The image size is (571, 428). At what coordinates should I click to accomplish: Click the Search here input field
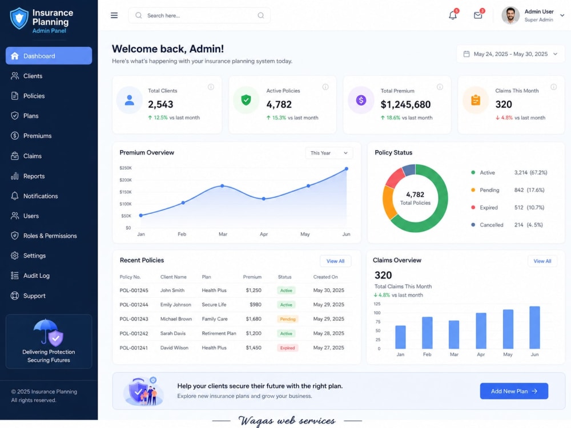pyautogui.click(x=199, y=15)
